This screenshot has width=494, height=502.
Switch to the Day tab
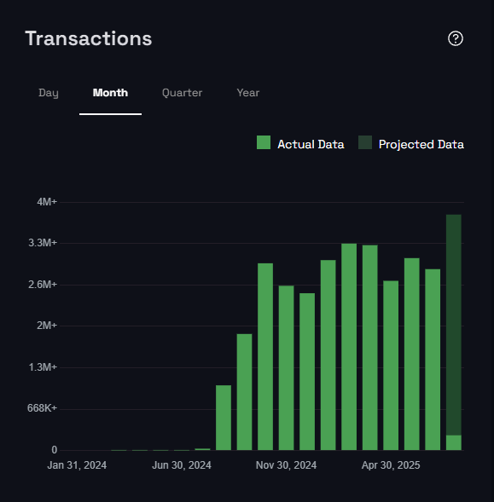pos(49,93)
